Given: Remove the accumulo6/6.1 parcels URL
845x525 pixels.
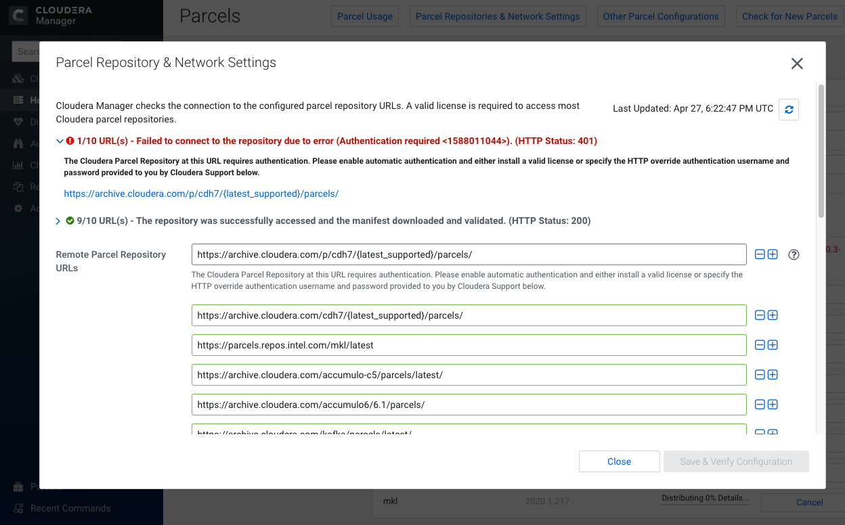Looking at the screenshot, I should pyautogui.click(x=760, y=405).
